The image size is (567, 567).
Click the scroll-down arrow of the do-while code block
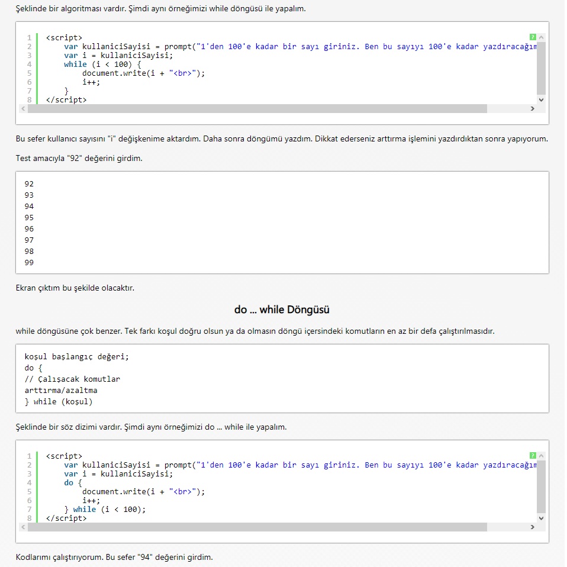click(x=541, y=518)
